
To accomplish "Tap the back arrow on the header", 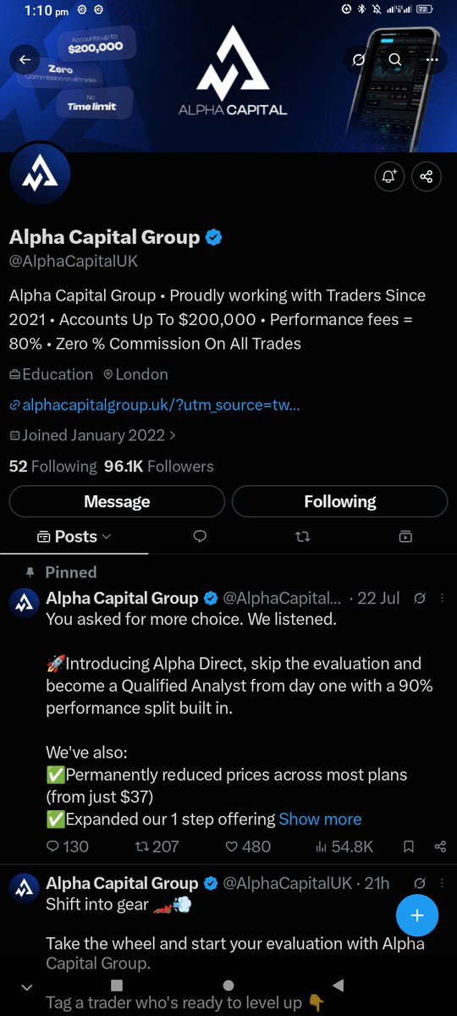I will [x=25, y=60].
